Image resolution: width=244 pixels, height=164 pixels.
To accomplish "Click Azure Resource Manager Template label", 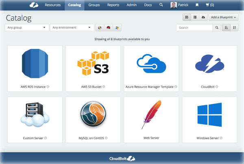I will coord(149,87).
